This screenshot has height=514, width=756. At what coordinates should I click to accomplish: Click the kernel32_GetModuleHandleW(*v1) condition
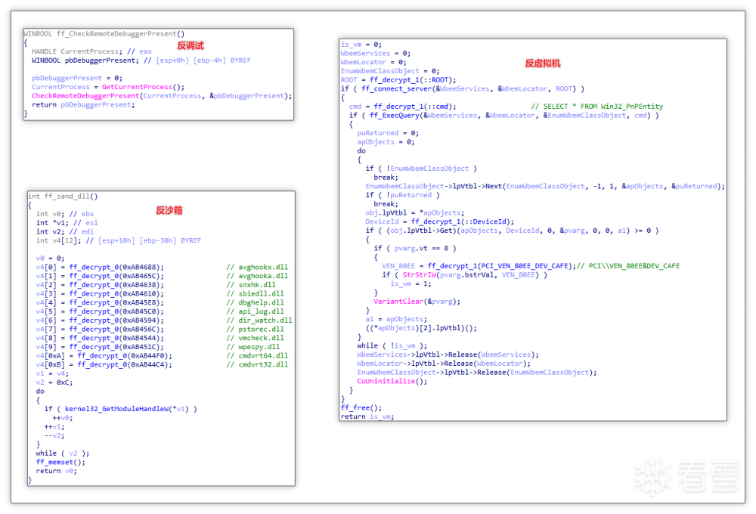120,409
